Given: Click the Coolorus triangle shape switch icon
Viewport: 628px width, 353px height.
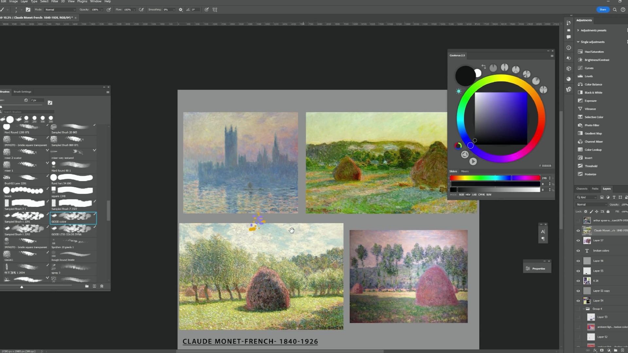Looking at the screenshot, I should (x=465, y=155).
